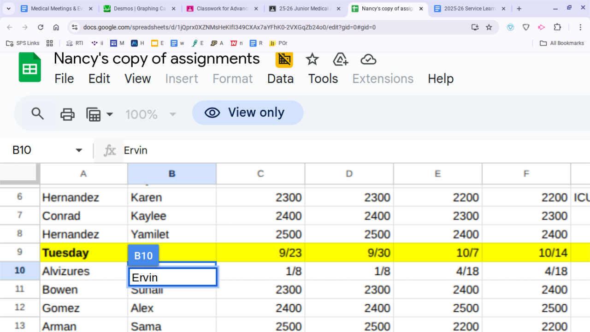590x332 pixels.
Task: Check the cloud save status icon
Action: [x=368, y=59]
